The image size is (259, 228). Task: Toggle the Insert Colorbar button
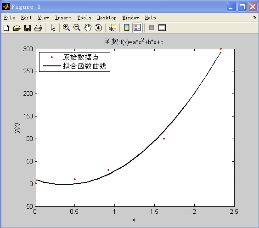tap(127, 28)
